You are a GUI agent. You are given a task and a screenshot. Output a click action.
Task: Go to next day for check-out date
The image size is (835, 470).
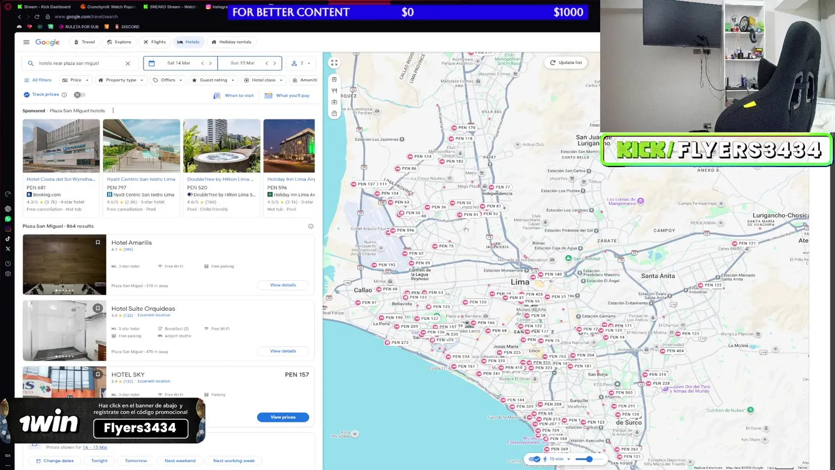click(275, 63)
